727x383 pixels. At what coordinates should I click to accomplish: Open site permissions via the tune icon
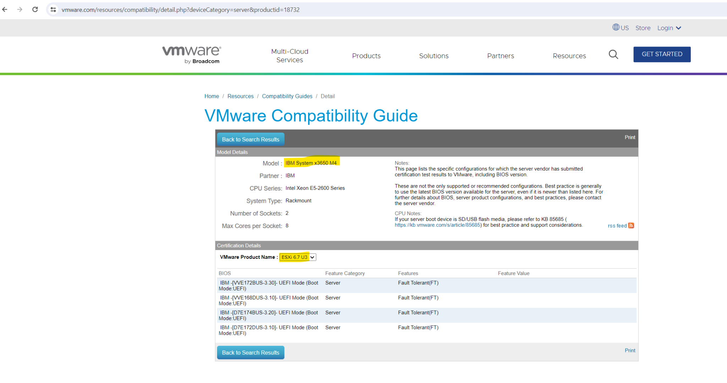(53, 9)
